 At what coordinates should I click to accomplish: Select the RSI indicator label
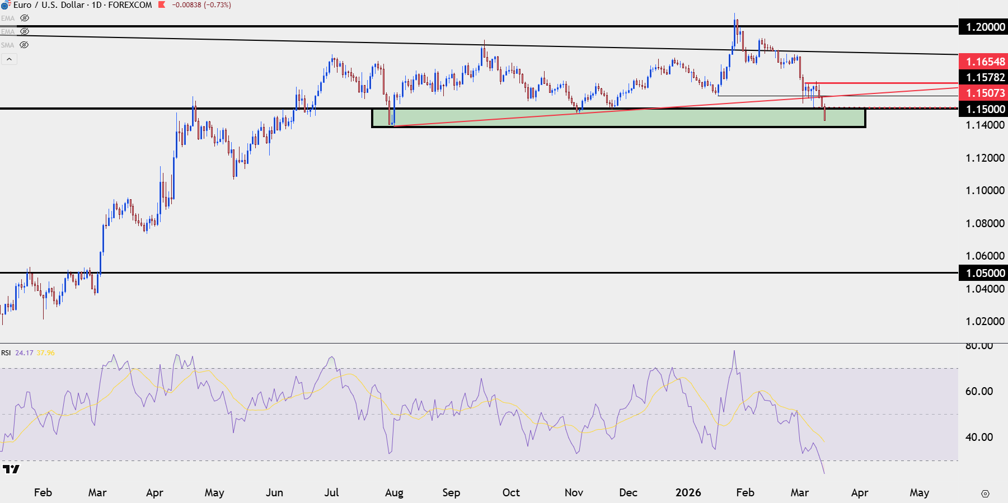(x=6, y=352)
